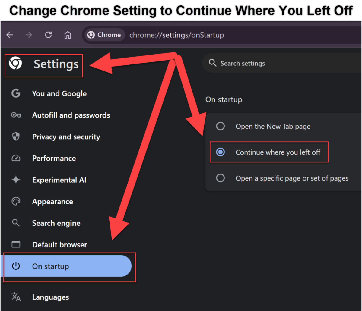The width and height of the screenshot is (362, 311).
Task: Open Experimental AI settings
Action: (x=59, y=180)
